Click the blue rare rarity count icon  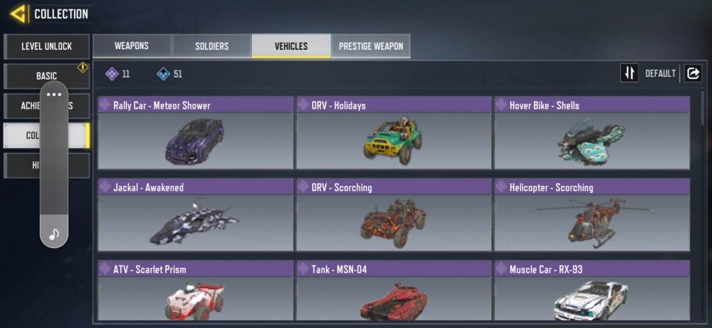pyautogui.click(x=163, y=74)
